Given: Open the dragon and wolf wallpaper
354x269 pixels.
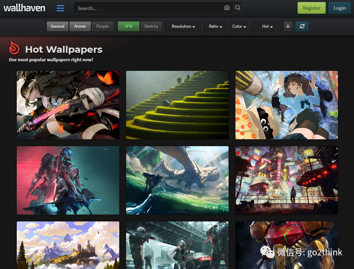Looking at the screenshot, I should coord(177,180).
